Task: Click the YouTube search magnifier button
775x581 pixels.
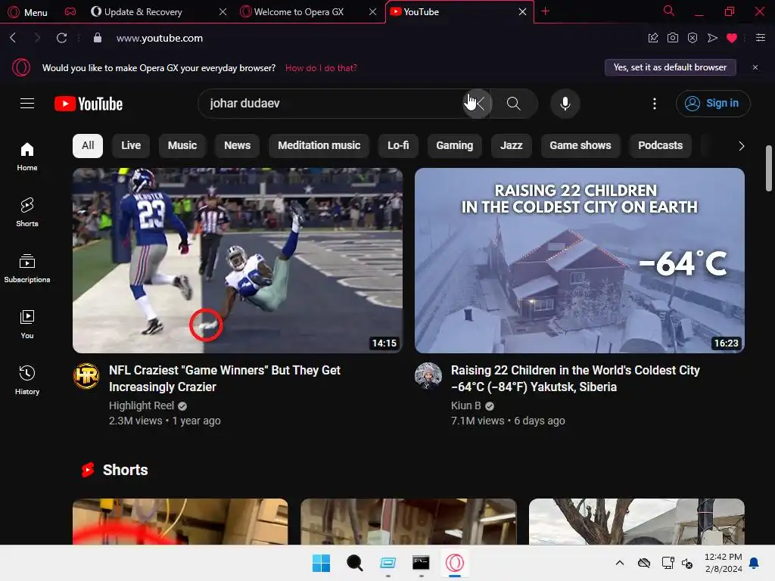Action: tap(514, 103)
